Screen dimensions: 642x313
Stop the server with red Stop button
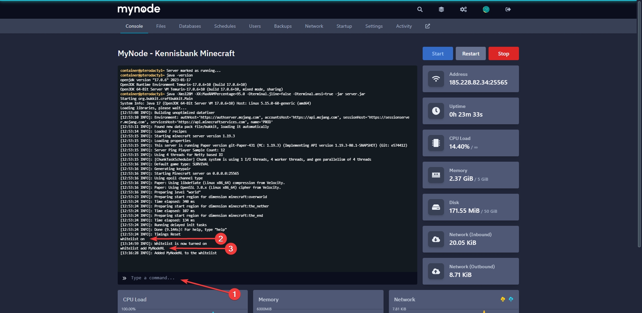pyautogui.click(x=503, y=53)
